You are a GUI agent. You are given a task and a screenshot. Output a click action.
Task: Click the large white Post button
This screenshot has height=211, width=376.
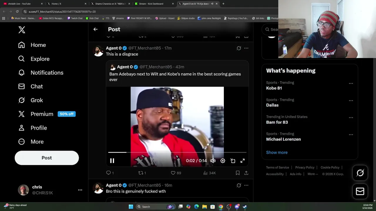[47, 158]
